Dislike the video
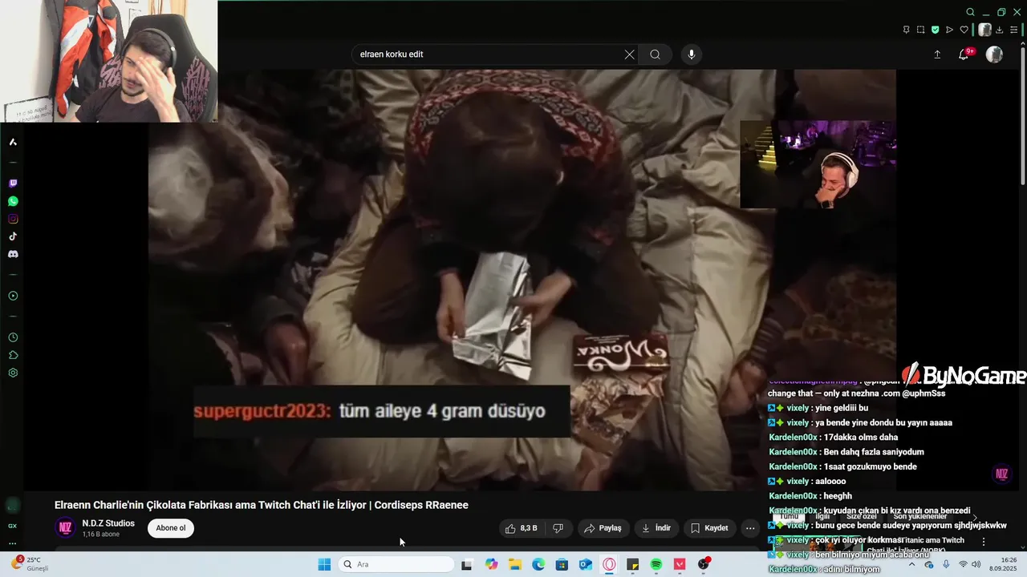This screenshot has height=577, width=1027. tap(558, 528)
